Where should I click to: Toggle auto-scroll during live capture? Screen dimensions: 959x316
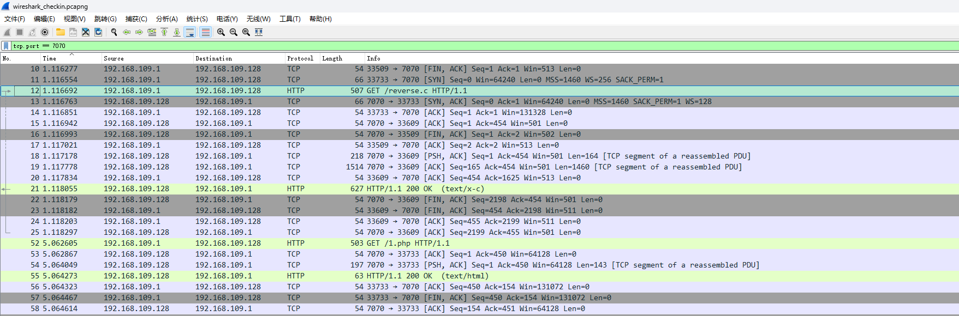click(190, 32)
